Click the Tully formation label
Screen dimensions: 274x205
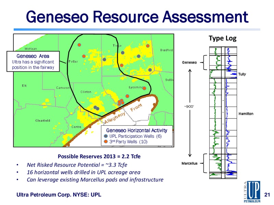242,74
